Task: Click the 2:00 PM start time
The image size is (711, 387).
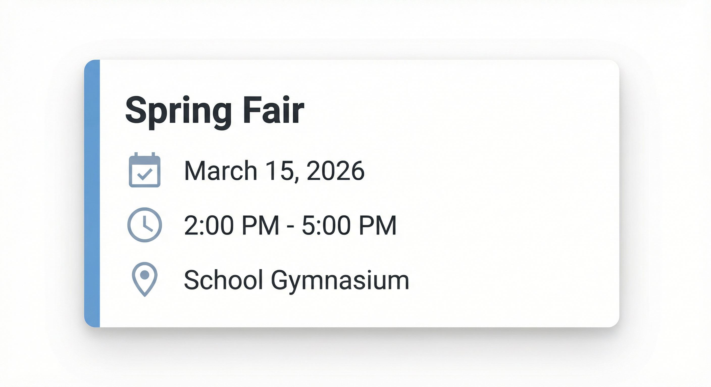Action: pos(232,225)
